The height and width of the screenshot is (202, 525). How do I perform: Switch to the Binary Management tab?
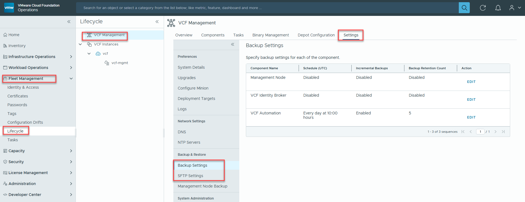click(x=270, y=35)
